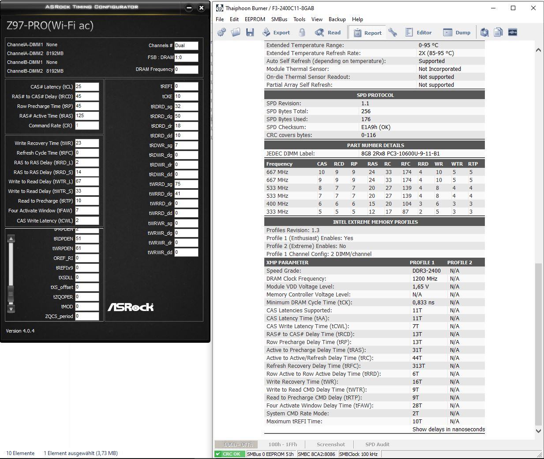The width and height of the screenshot is (544, 459).
Task: Click the Read SPD toolbar button
Action: [x=328, y=32]
